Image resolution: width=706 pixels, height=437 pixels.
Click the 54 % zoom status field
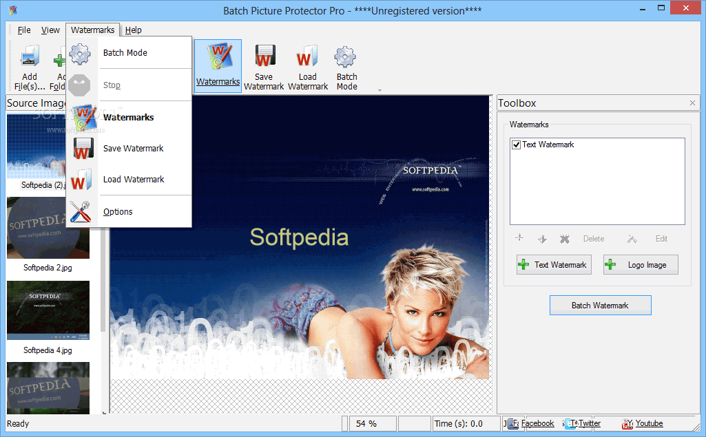tap(373, 424)
